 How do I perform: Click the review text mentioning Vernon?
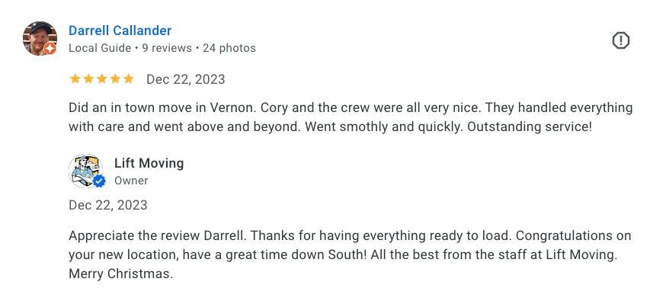351,117
